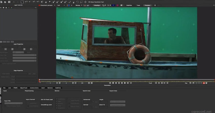Click the playhead marker at the timeline start
This screenshot has width=215, height=113.
coord(39,80)
